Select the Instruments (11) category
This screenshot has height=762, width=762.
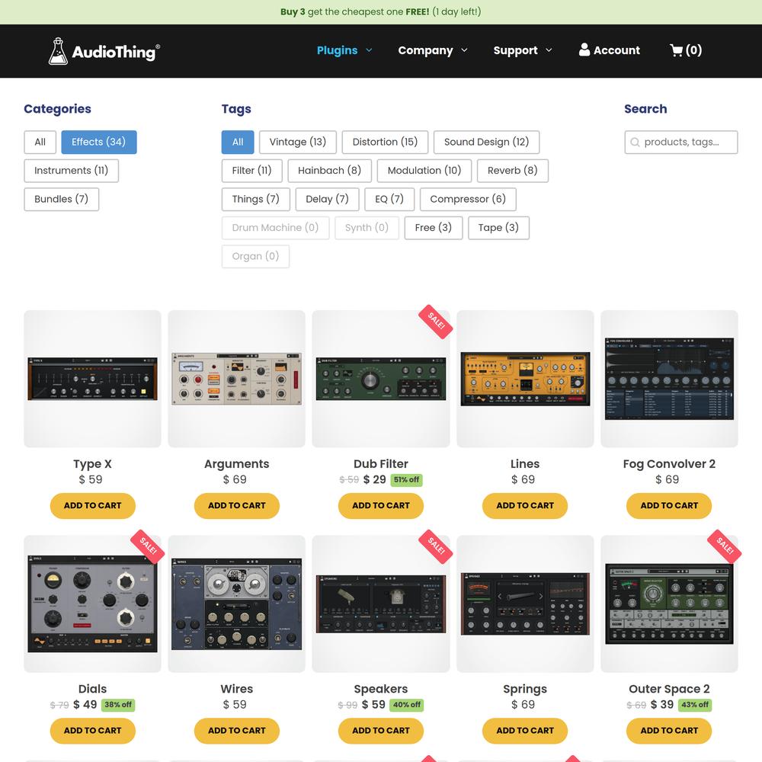pos(71,171)
